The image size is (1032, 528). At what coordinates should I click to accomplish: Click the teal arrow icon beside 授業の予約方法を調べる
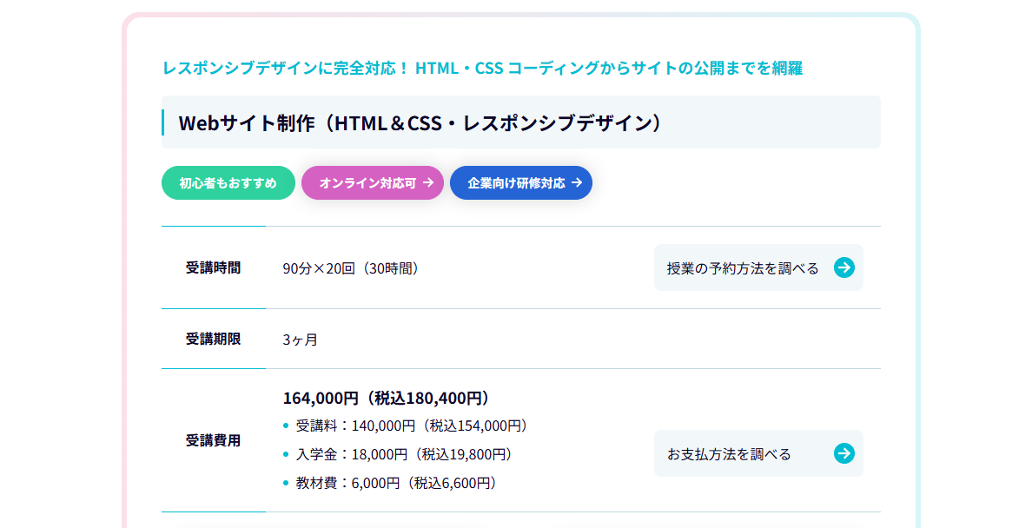pyautogui.click(x=843, y=268)
